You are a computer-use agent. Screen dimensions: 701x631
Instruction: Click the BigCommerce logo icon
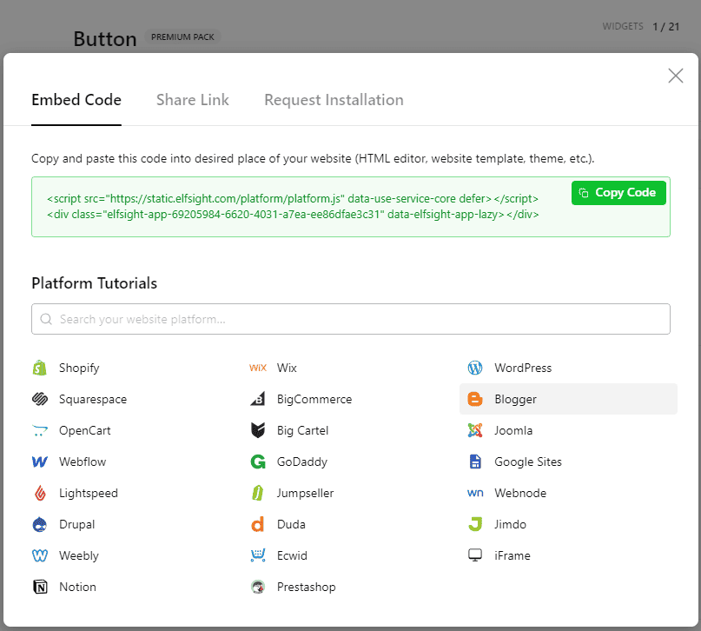click(x=258, y=399)
